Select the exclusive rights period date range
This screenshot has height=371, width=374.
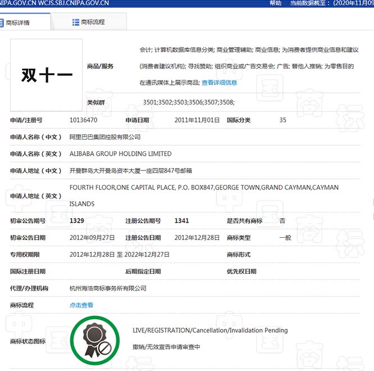(120, 255)
